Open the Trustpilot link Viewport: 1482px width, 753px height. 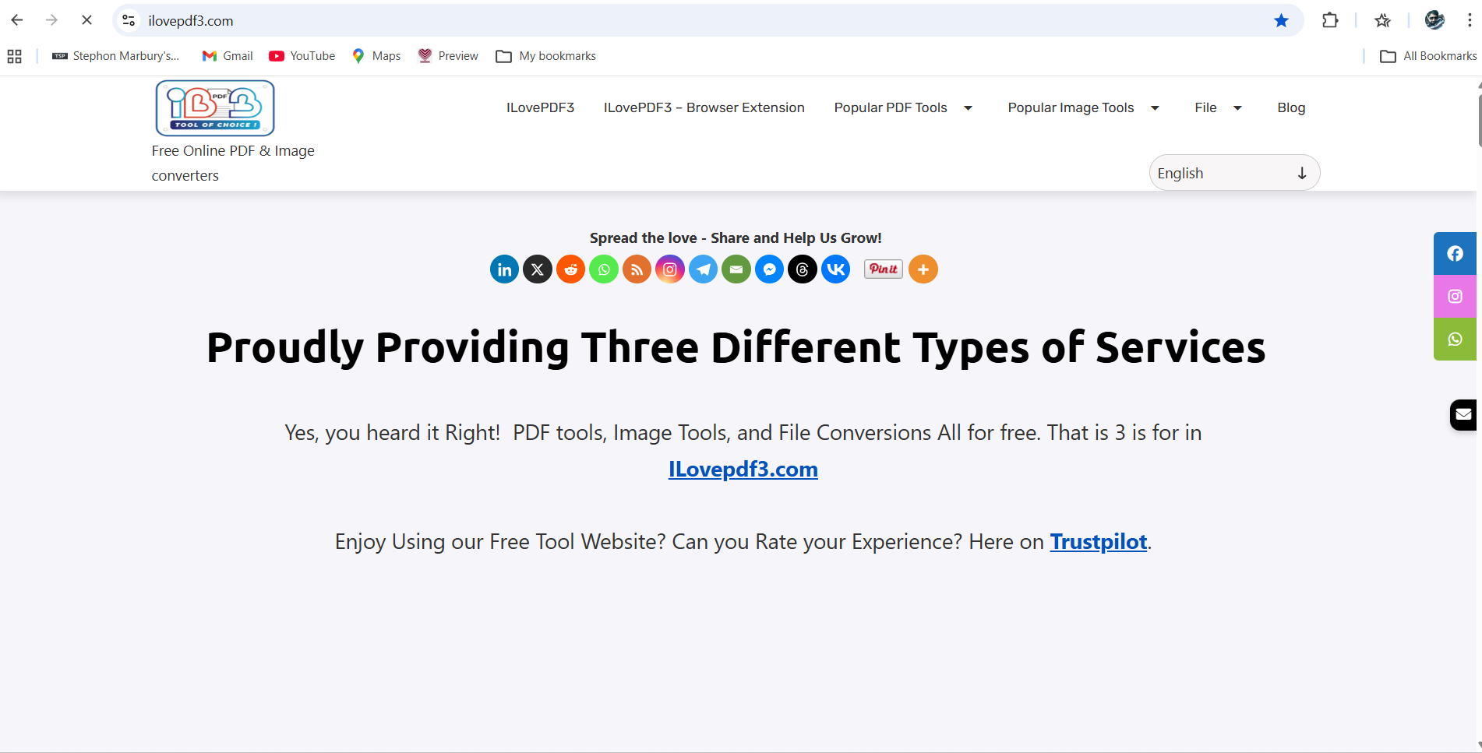[x=1099, y=541]
